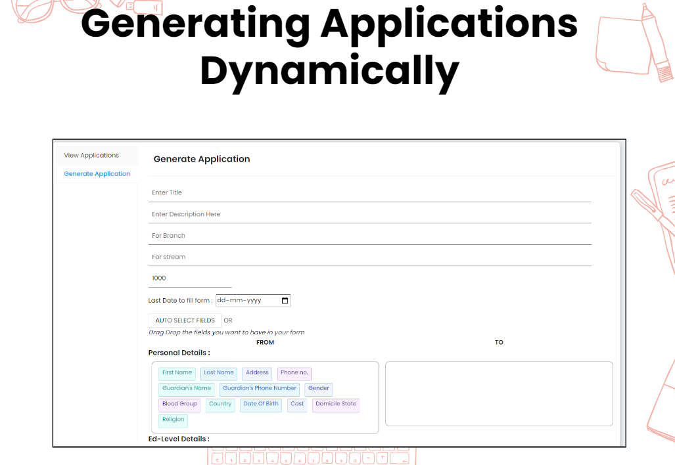Click the TO column label
This screenshot has height=465, width=675.
499,342
